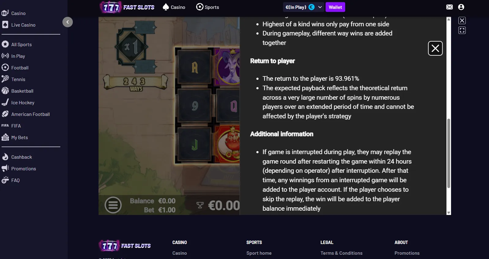Close the game info panel with X
Image resolution: width=489 pixels, height=259 pixels.
[x=435, y=48]
